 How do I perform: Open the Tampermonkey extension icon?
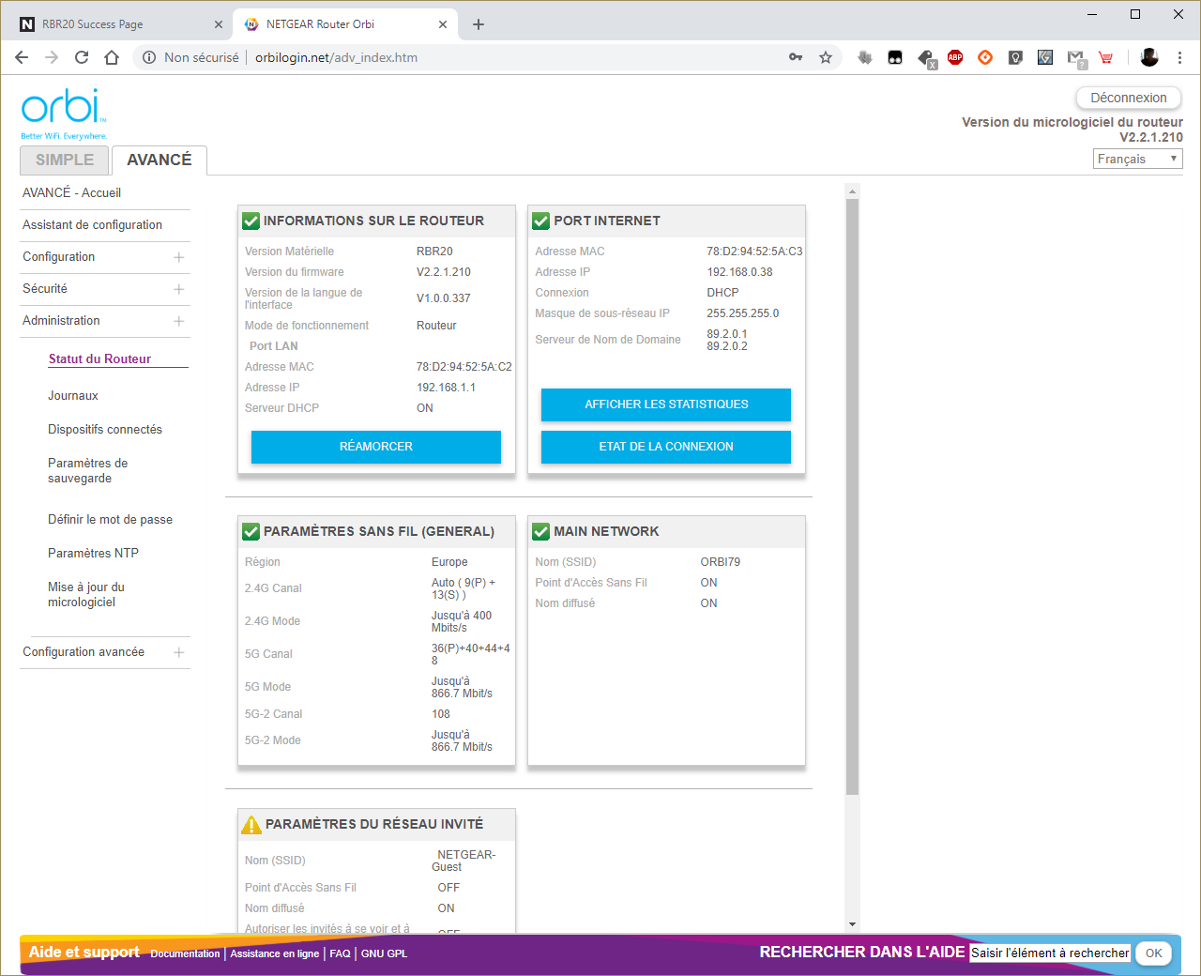click(895, 57)
